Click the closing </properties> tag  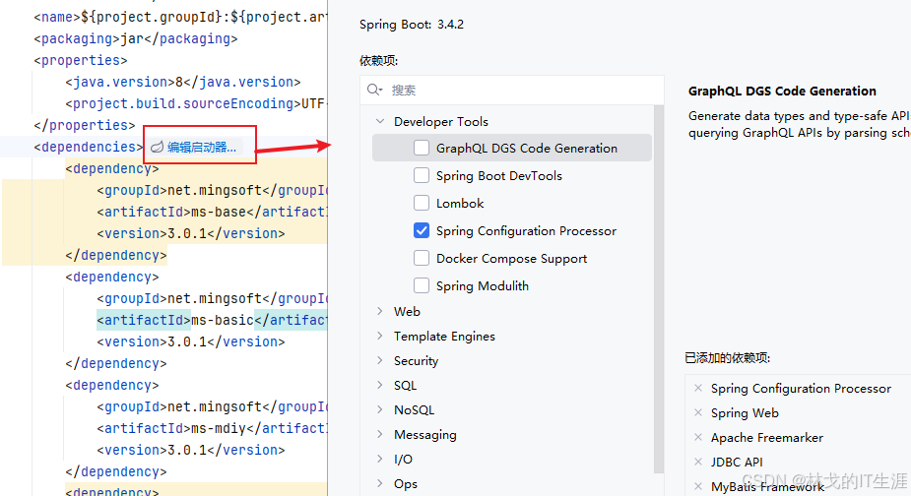85,125
